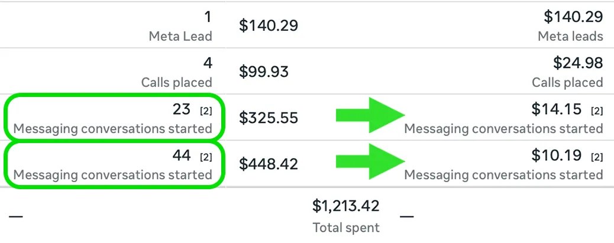The image size is (614, 243).
Task: Click the $14.15 cost per conversation value
Action: click(557, 109)
